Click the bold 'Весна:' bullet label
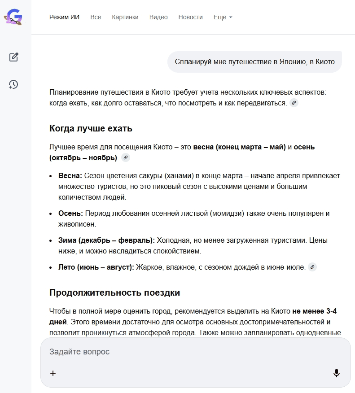Image resolution: width=355 pixels, height=393 pixels. (x=70, y=175)
